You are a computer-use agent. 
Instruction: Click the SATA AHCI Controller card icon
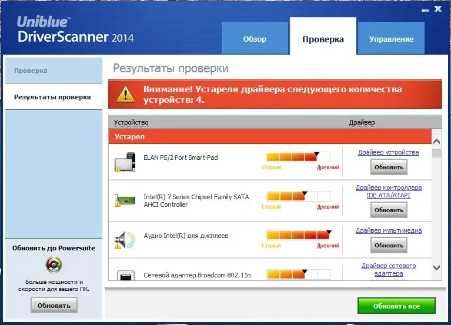coord(125,200)
